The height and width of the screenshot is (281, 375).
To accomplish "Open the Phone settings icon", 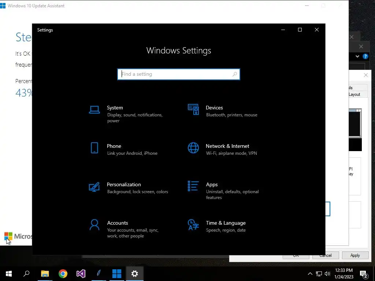I will tap(94, 148).
